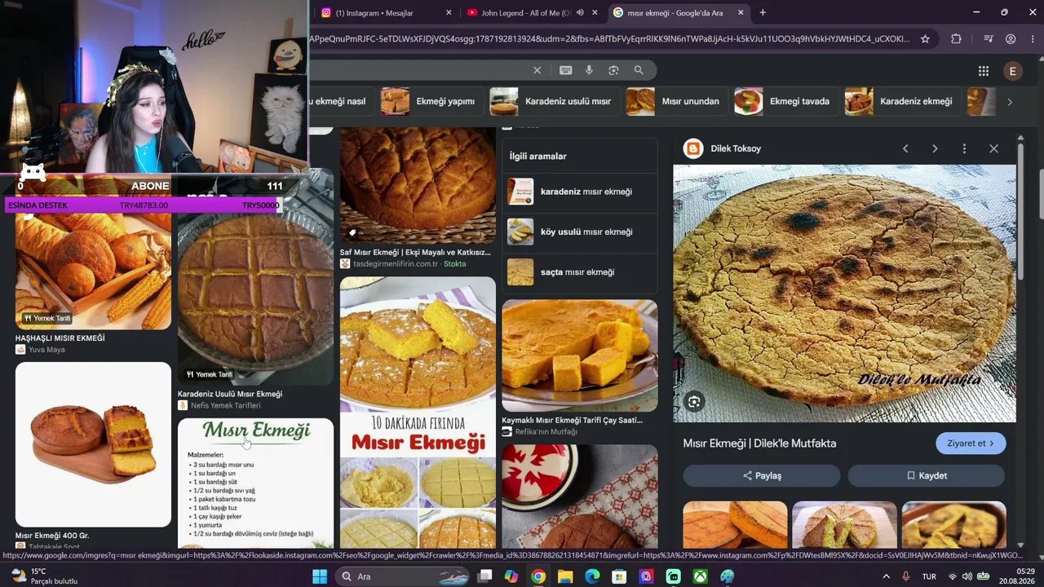1044x587 pixels.
Task: Open the Windows Start menu
Action: point(320,576)
